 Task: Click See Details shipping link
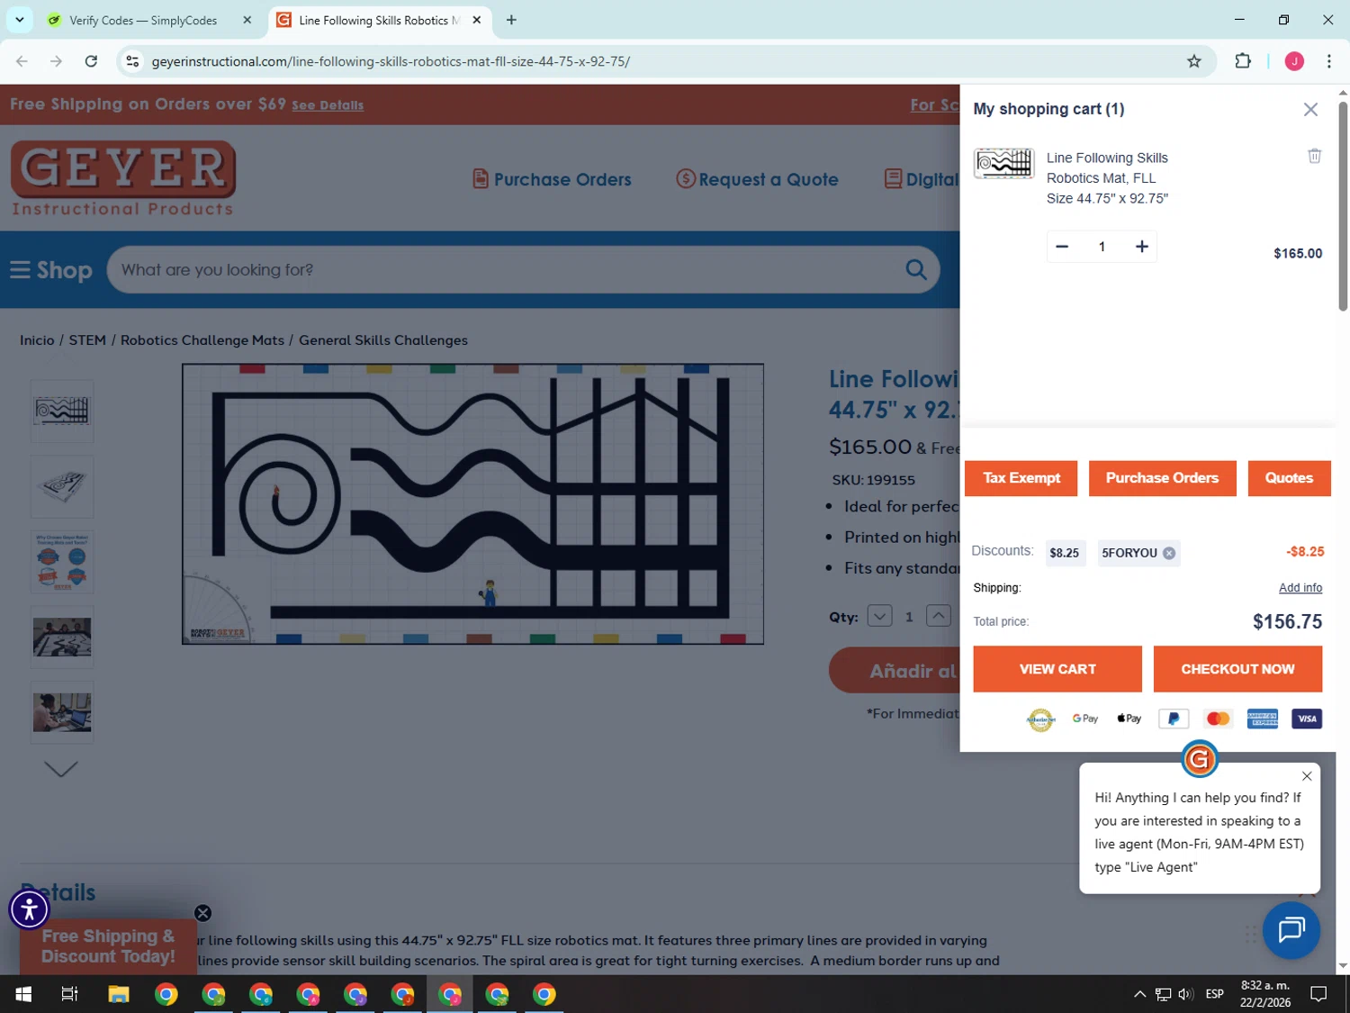coord(328,105)
